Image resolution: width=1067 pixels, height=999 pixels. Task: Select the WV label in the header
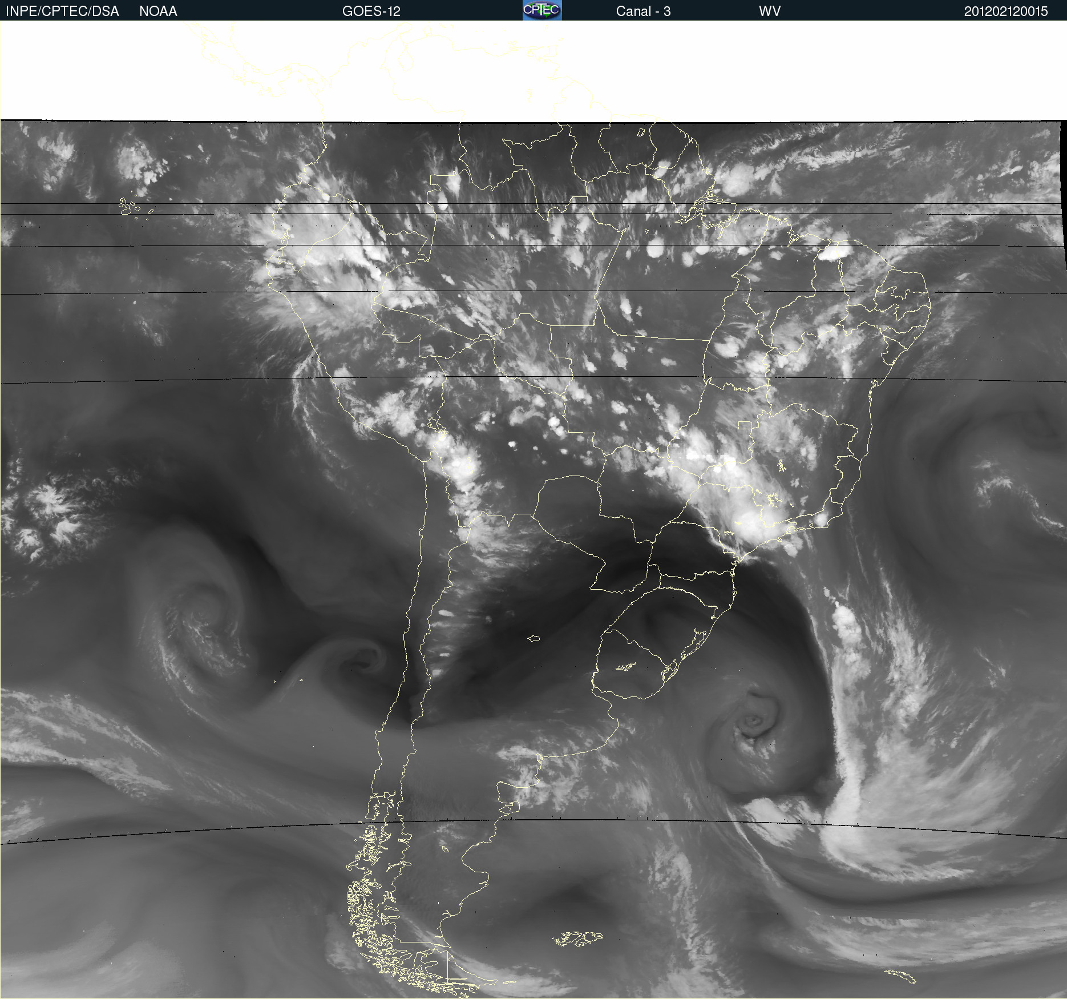[x=770, y=11]
